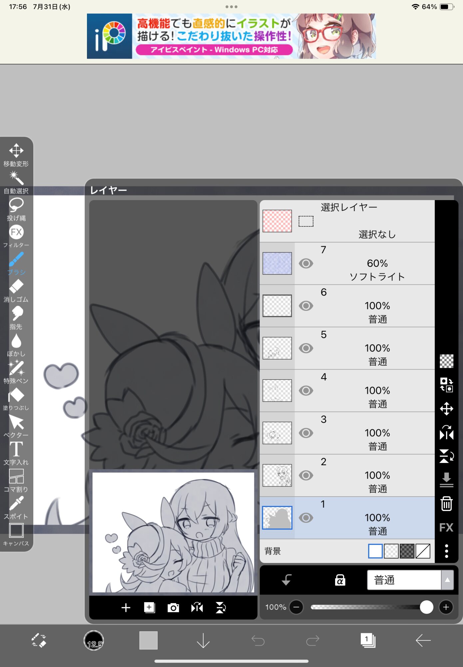Open the Filter (フィルター) tool
The width and height of the screenshot is (463, 667).
pos(16,236)
